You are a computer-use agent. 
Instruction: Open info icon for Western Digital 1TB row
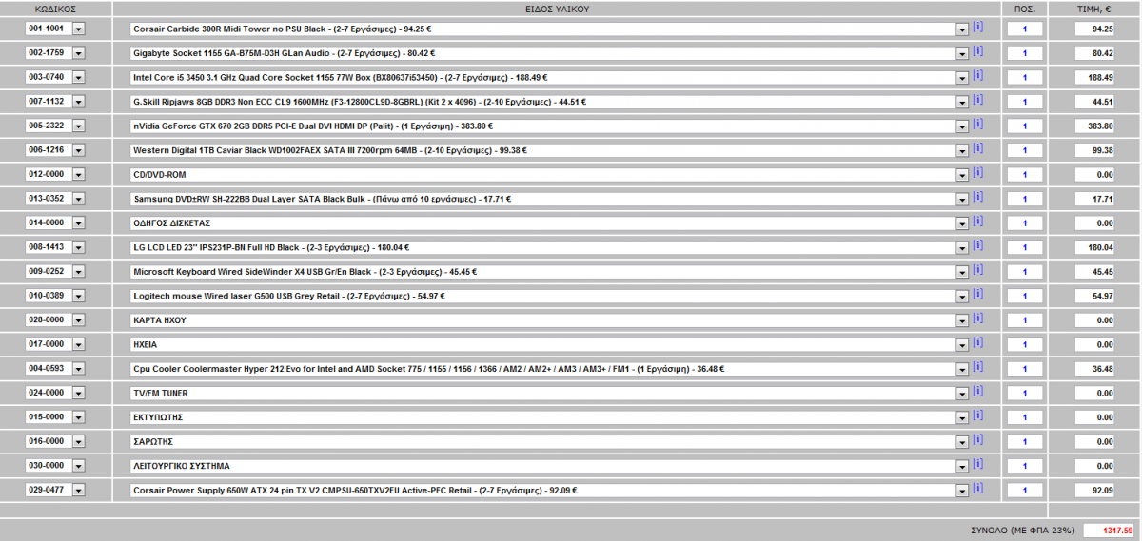(x=977, y=148)
